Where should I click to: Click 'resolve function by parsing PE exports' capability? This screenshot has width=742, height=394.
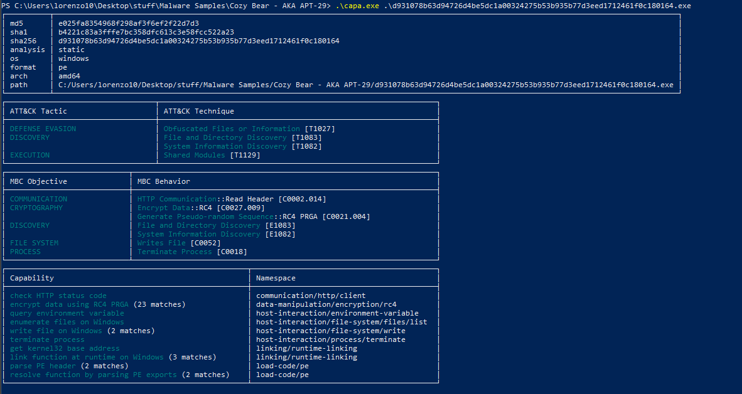[94, 375]
